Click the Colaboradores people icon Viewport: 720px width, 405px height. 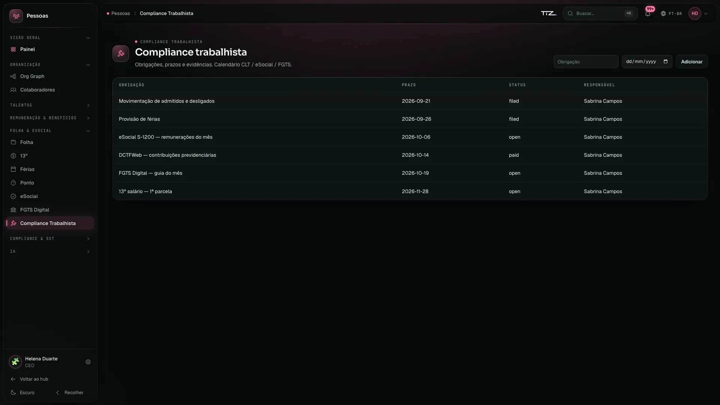click(13, 90)
